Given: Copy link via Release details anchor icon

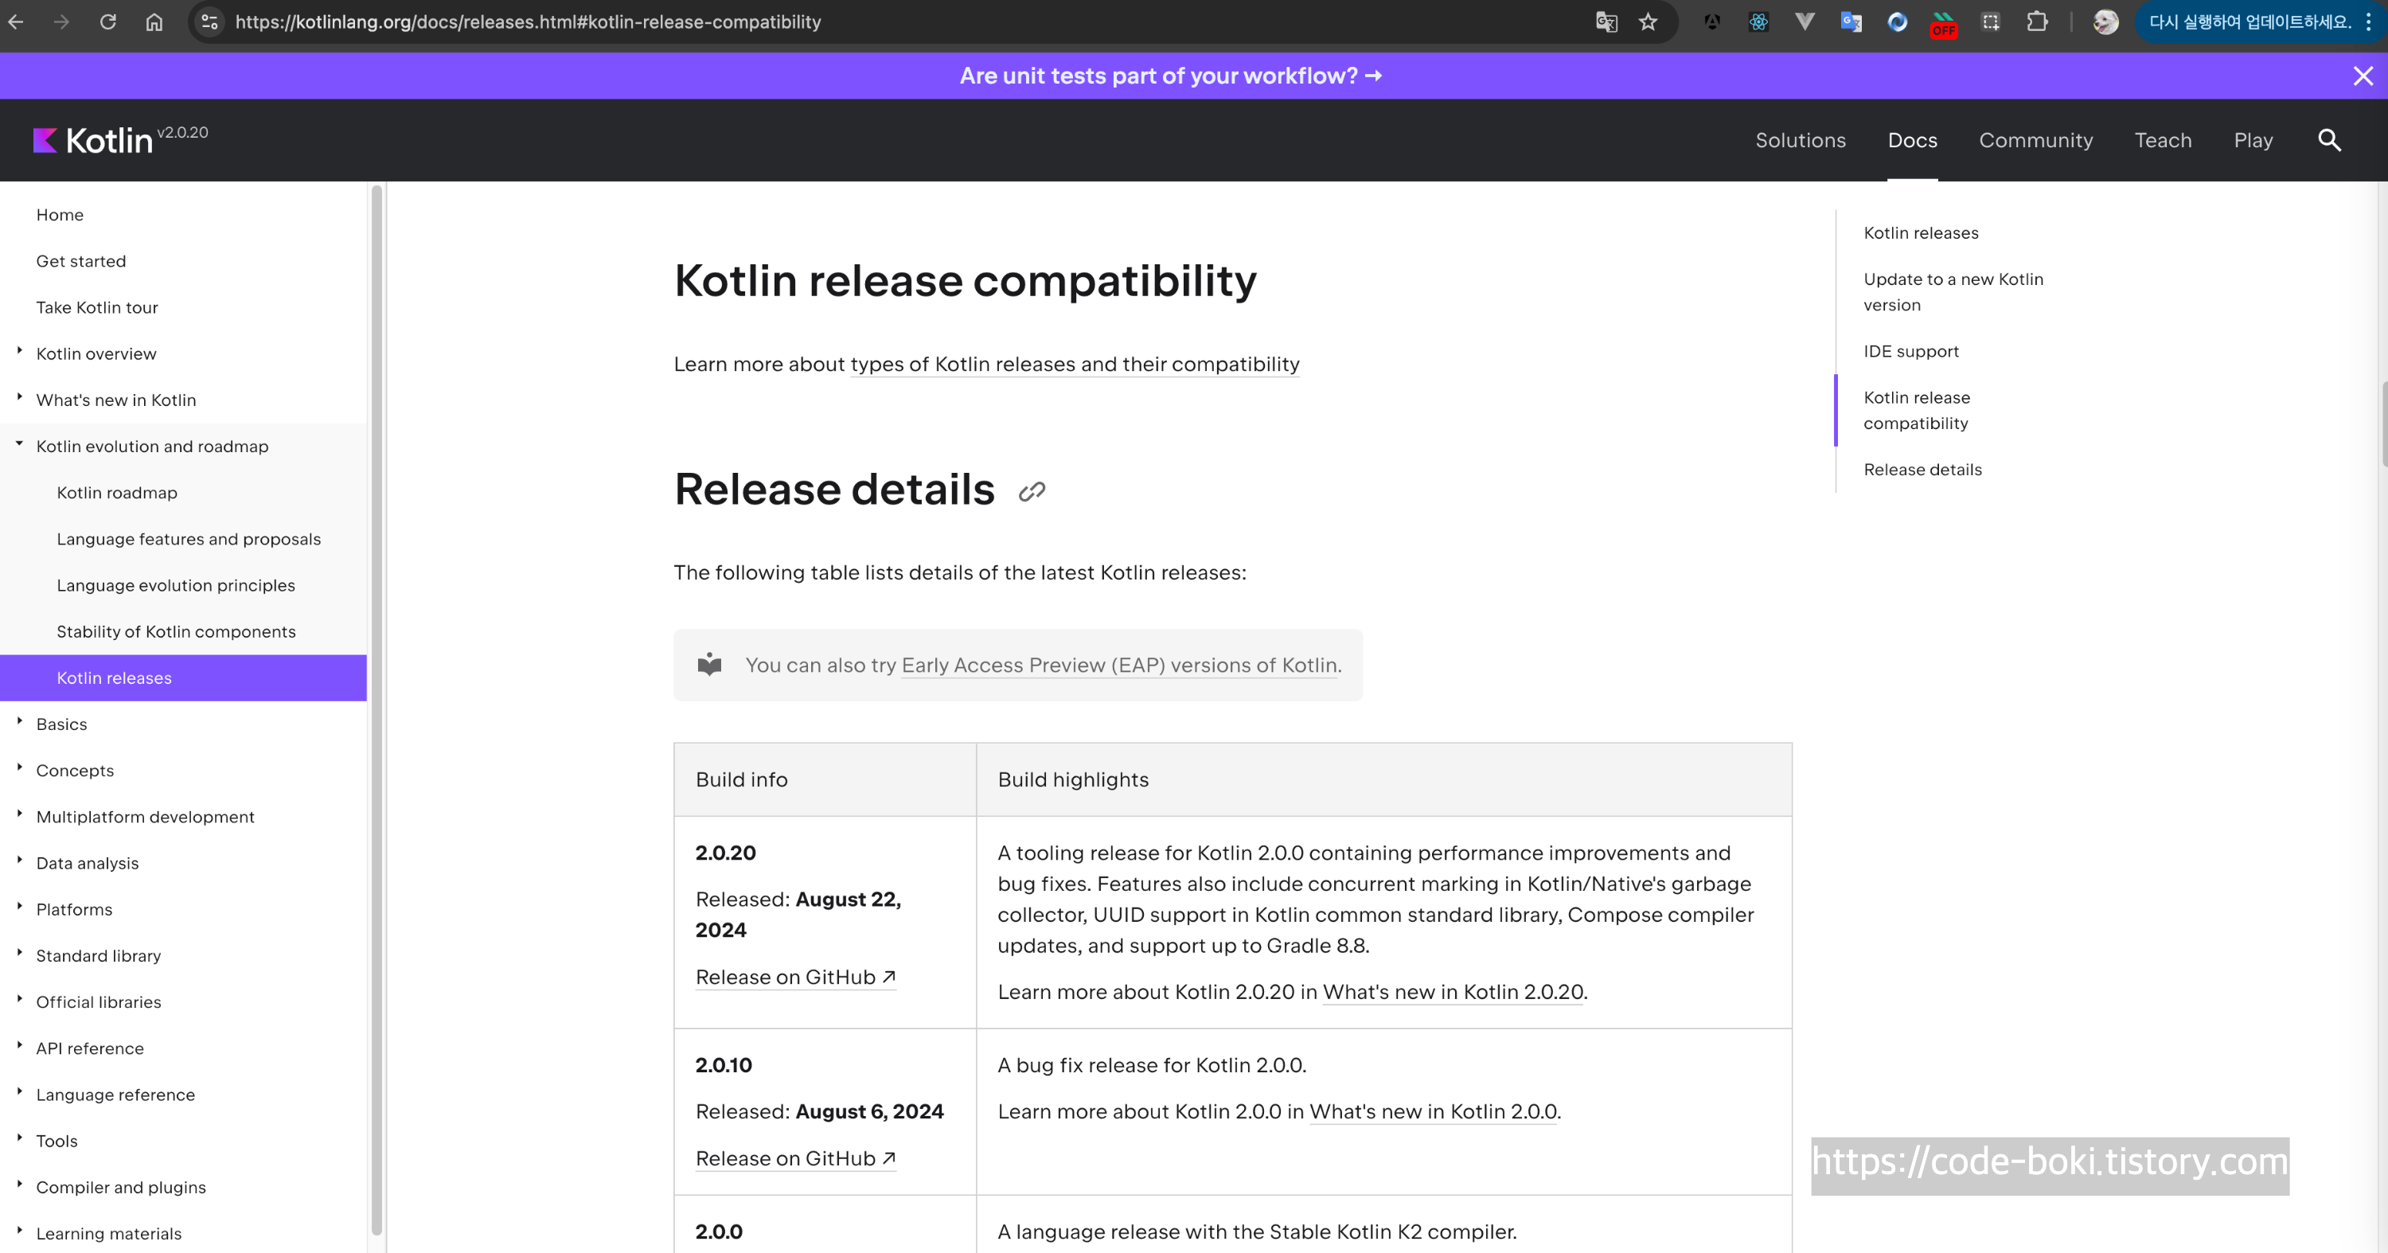Looking at the screenshot, I should (1031, 491).
